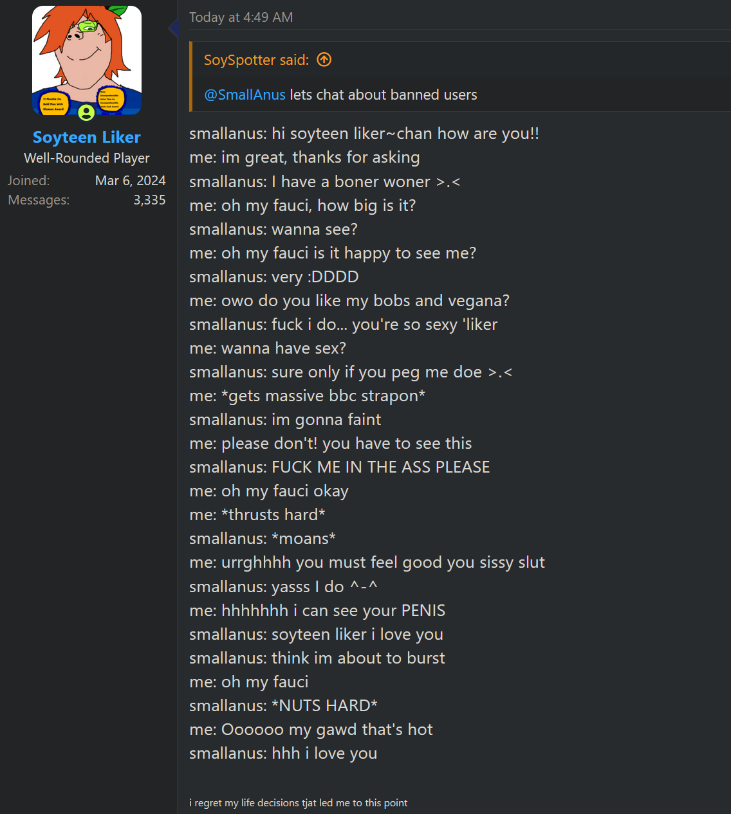Click the green online status badge on avatar
The height and width of the screenshot is (814, 731).
tap(86, 113)
